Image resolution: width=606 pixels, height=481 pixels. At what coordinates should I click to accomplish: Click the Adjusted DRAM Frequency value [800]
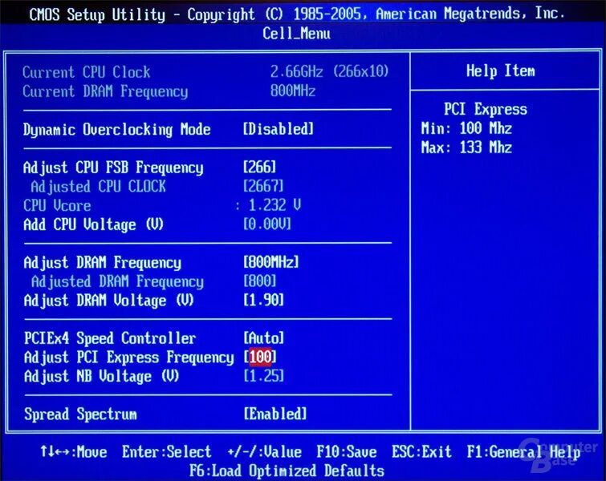point(260,281)
